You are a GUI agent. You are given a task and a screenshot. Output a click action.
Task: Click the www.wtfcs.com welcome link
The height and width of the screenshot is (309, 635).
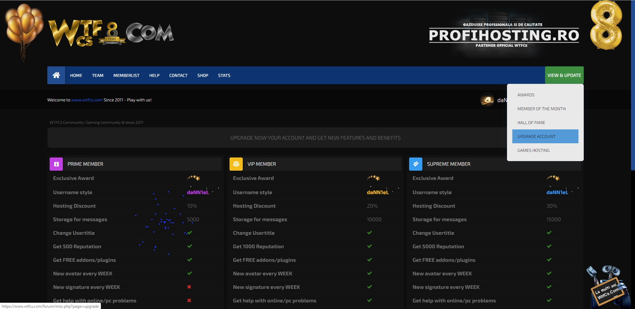tap(87, 100)
